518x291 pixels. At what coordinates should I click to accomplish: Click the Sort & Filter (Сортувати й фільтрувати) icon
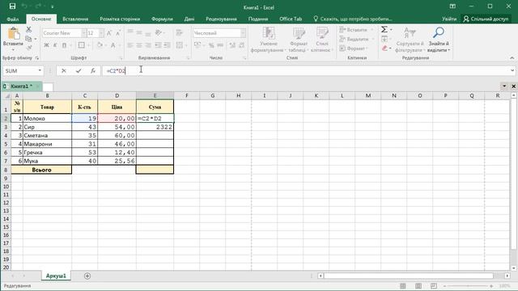click(x=410, y=32)
